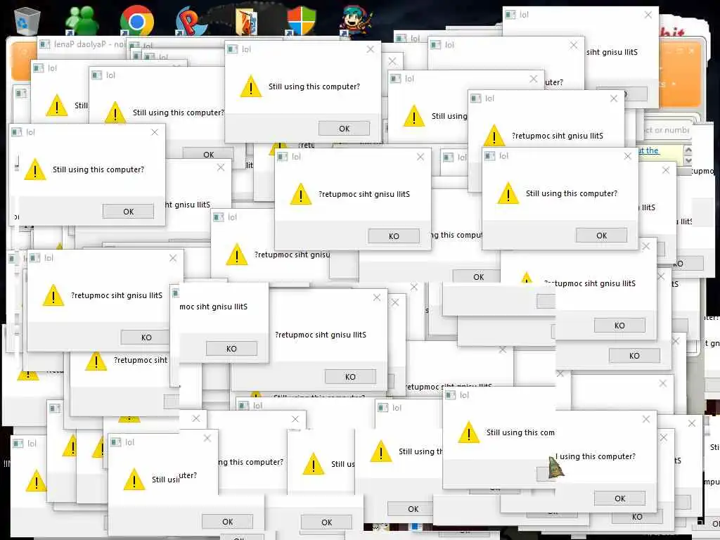Click scrollbar down arrow beside the 'ut the' link
This screenshot has width=720, height=540.
click(688, 160)
